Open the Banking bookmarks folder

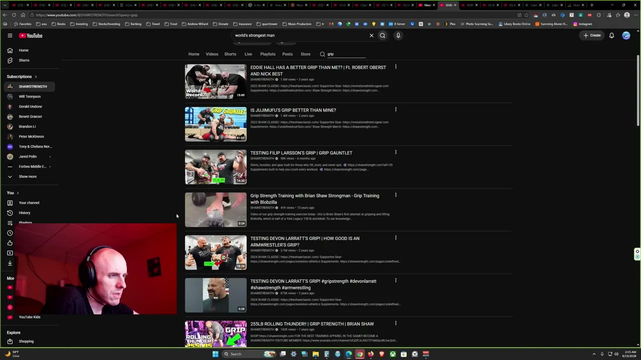click(x=133, y=24)
